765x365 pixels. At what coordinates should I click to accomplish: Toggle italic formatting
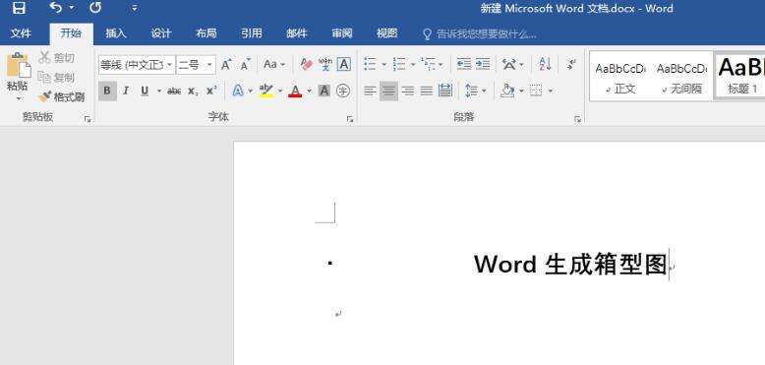[x=126, y=91]
